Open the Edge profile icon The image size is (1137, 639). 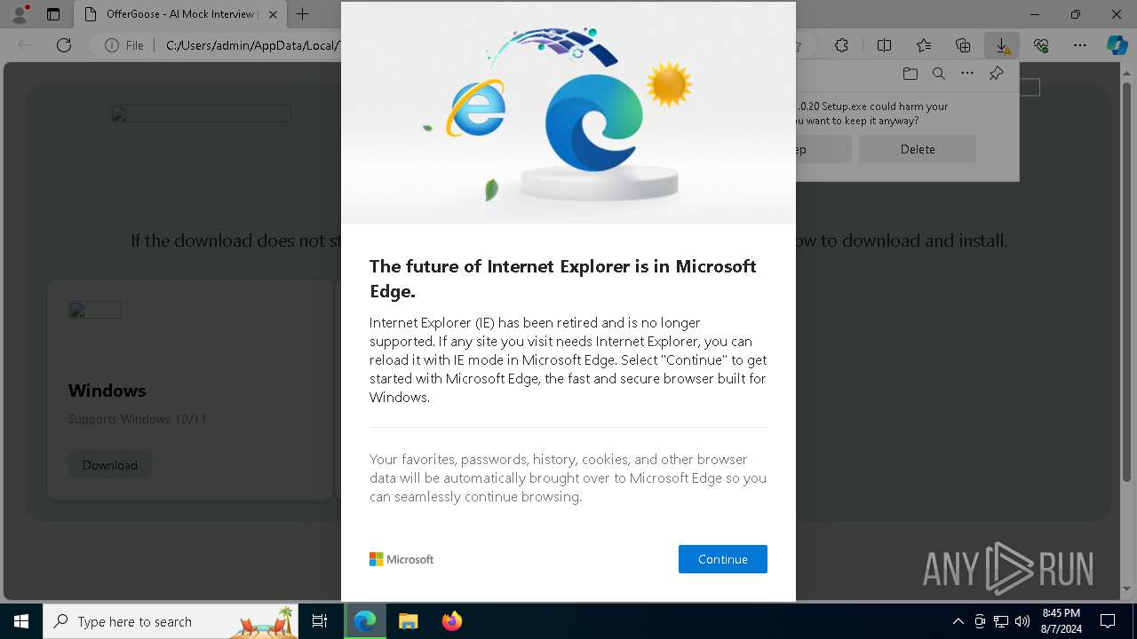pyautogui.click(x=19, y=14)
